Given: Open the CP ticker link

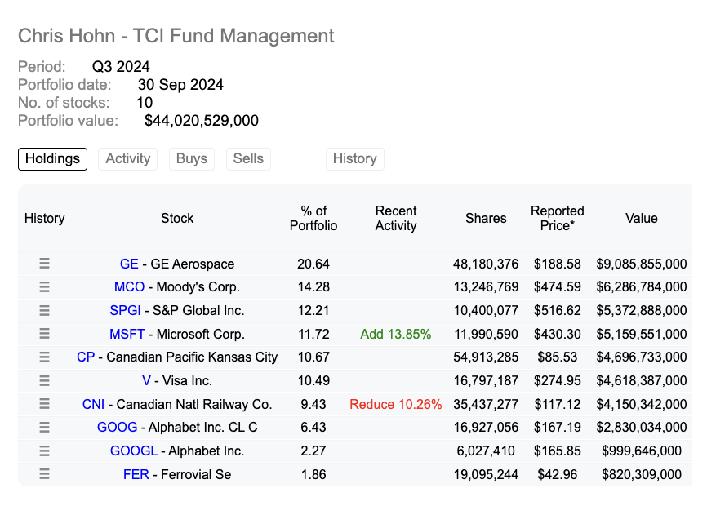Looking at the screenshot, I should point(86,357).
